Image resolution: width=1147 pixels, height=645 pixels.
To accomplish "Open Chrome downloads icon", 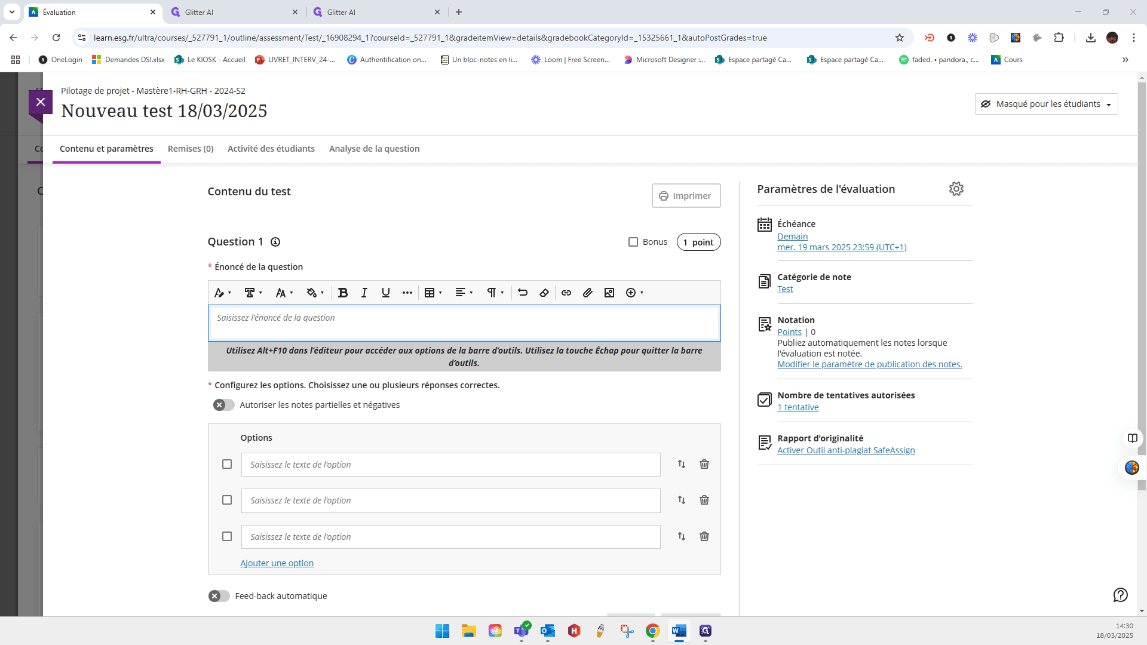I will pos(1091,38).
